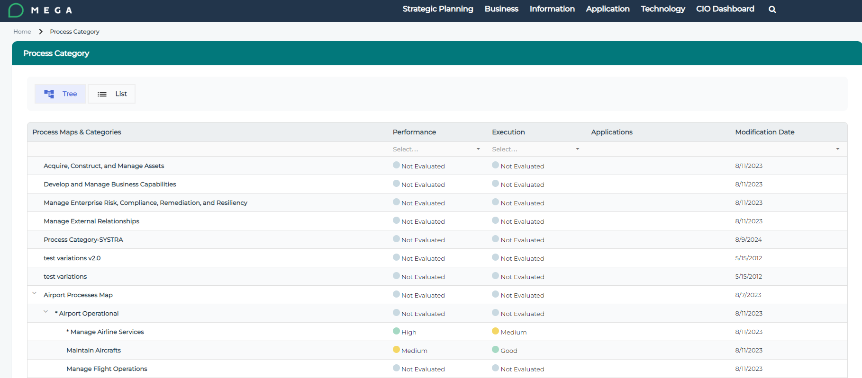The width and height of the screenshot is (862, 378).
Task: Open Process Category-SYSTRA row
Action: 83,239
